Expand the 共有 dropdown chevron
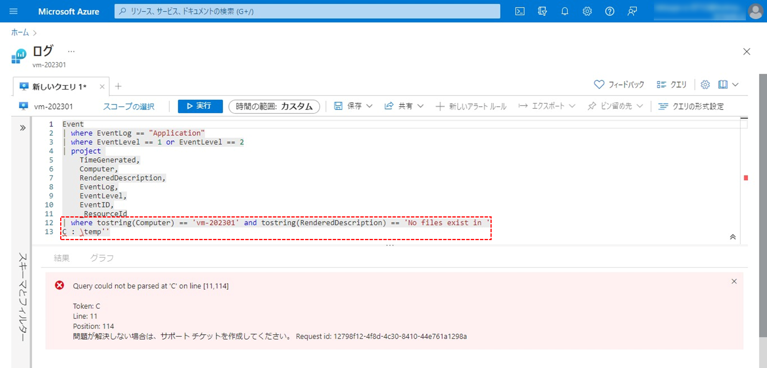The width and height of the screenshot is (767, 368). click(x=420, y=106)
